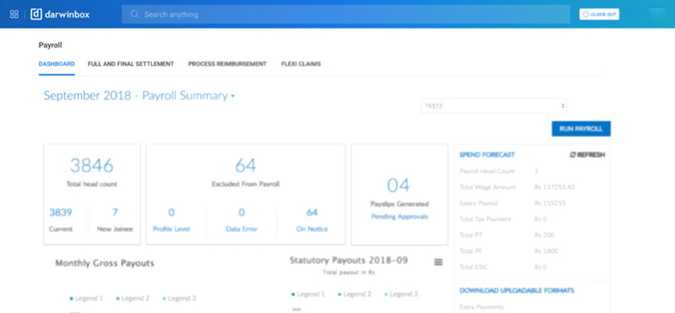This screenshot has height=313, width=675.
Task: Open the Data Error link
Action: [242, 230]
